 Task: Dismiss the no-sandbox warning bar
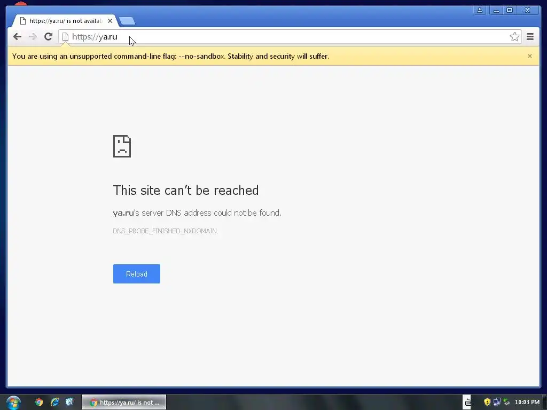pos(530,56)
